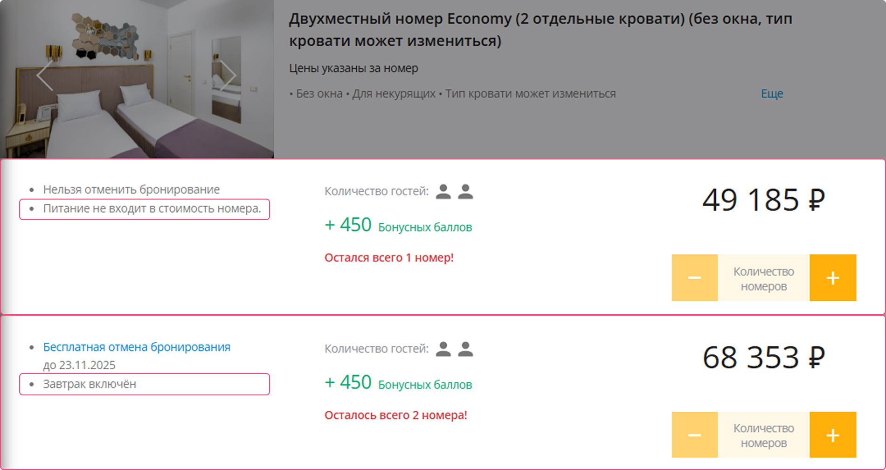Click +450 bonus points in second offer
Screen dimensions: 886x470
click(x=398, y=383)
